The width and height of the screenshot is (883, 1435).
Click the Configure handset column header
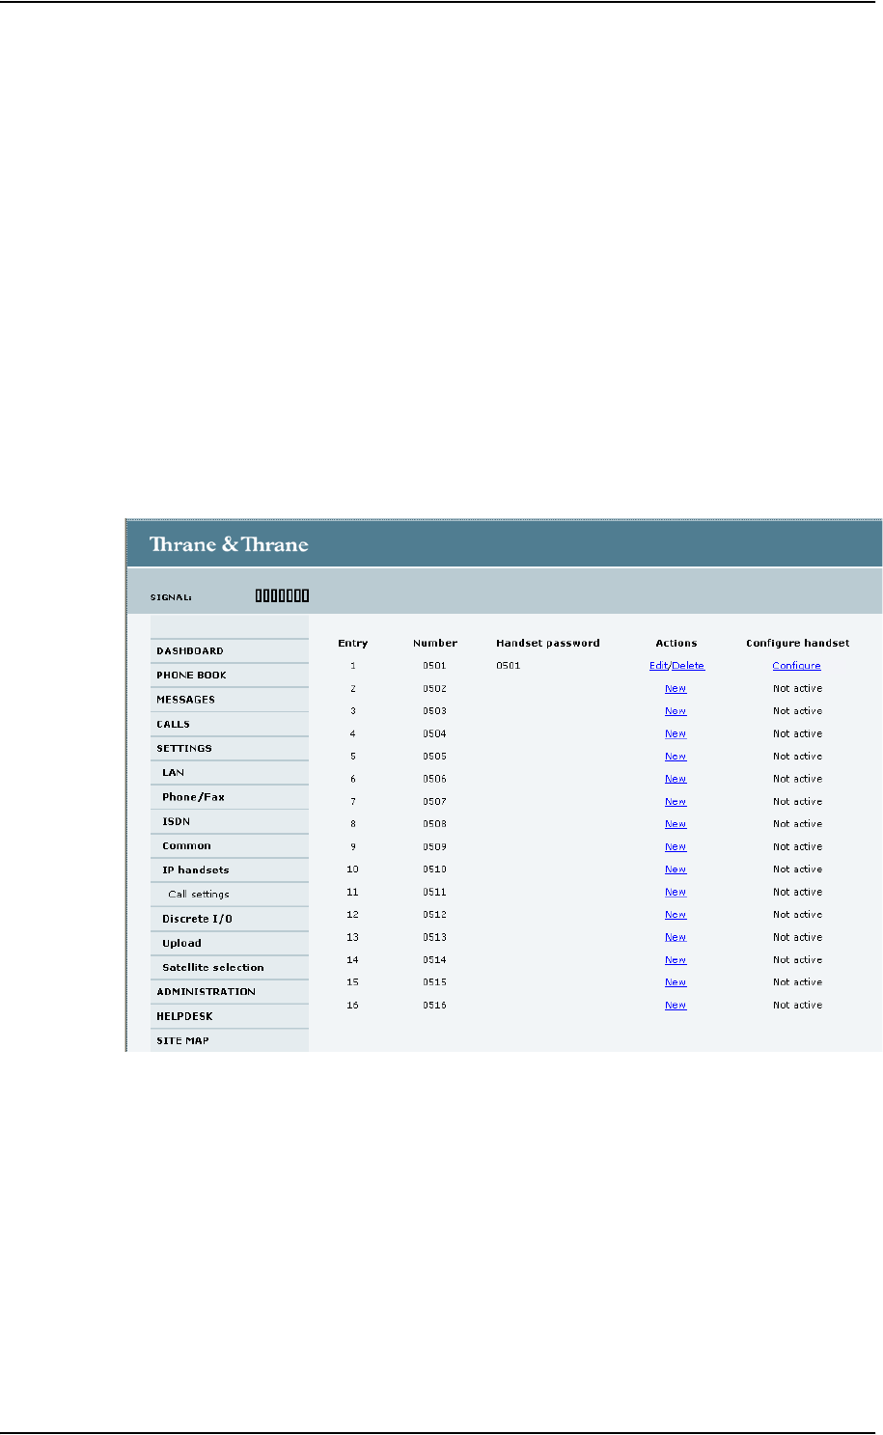(x=798, y=643)
